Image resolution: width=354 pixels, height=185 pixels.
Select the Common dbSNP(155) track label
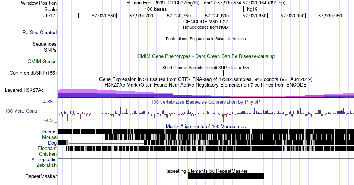[x=33, y=73]
